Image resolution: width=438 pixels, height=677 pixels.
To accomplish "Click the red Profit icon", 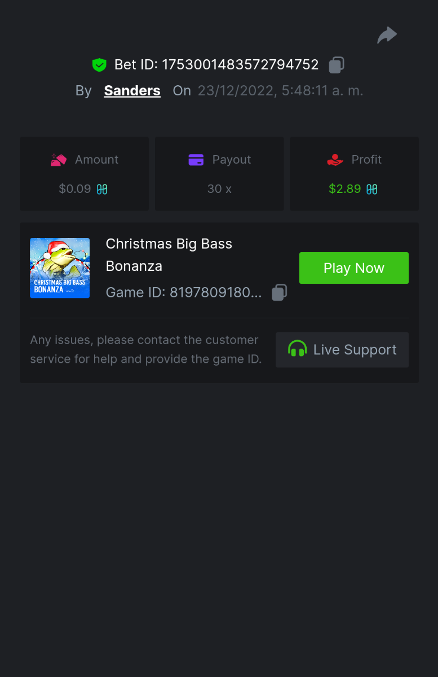I will point(335,160).
